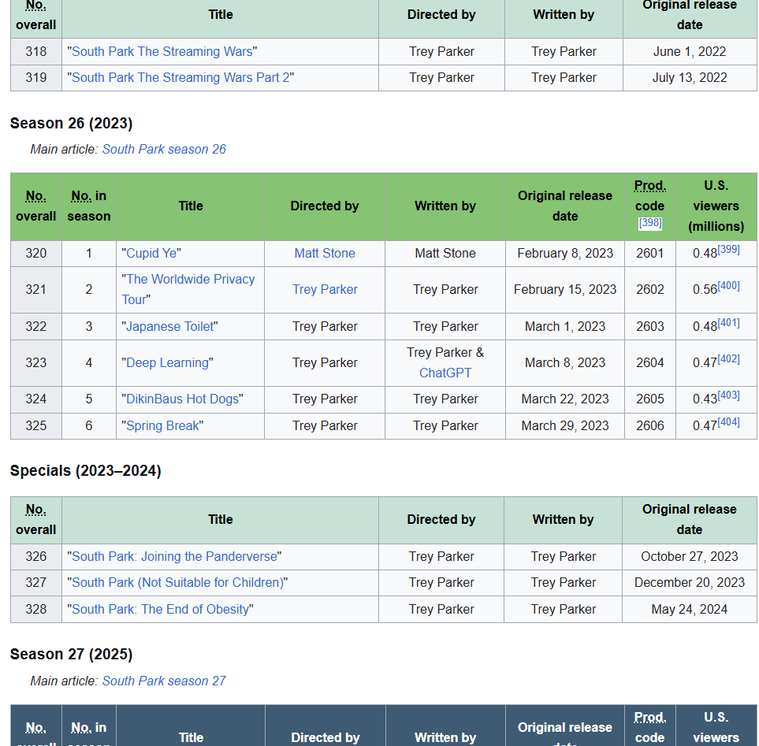Click reference 404 for Spring Break viewers
The image size is (759, 746).
pyautogui.click(x=728, y=422)
